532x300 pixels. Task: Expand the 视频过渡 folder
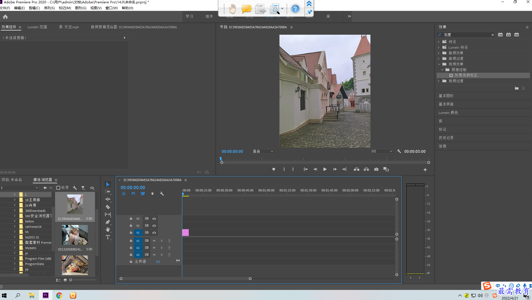[439, 81]
